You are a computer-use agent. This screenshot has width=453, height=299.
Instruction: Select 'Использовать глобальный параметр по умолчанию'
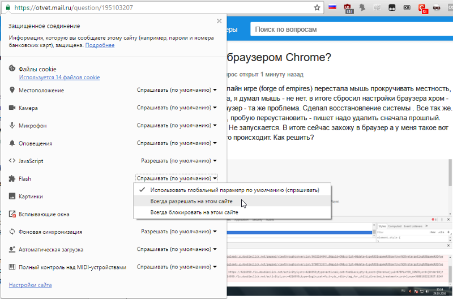(x=232, y=190)
